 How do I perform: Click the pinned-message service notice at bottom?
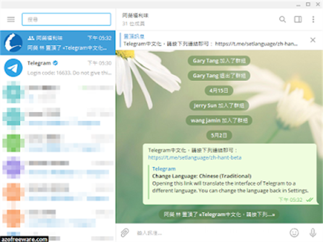pos(219,215)
